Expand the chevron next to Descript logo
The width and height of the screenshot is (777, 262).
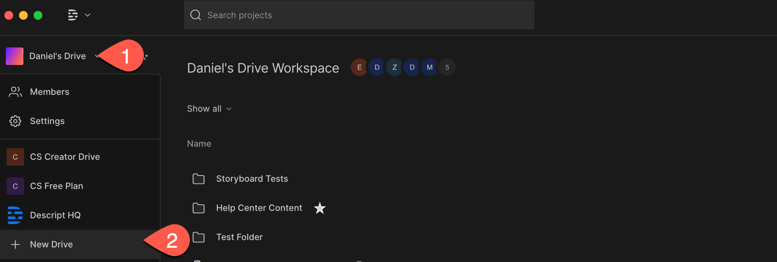88,15
